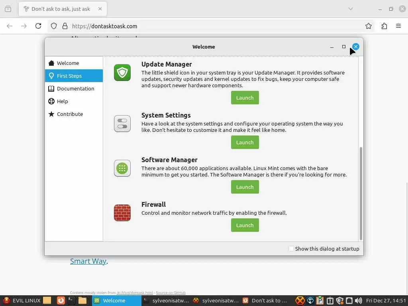Launch Terminal from taskbar launcher
Screen dimensions: 408x306
pos(71,300)
